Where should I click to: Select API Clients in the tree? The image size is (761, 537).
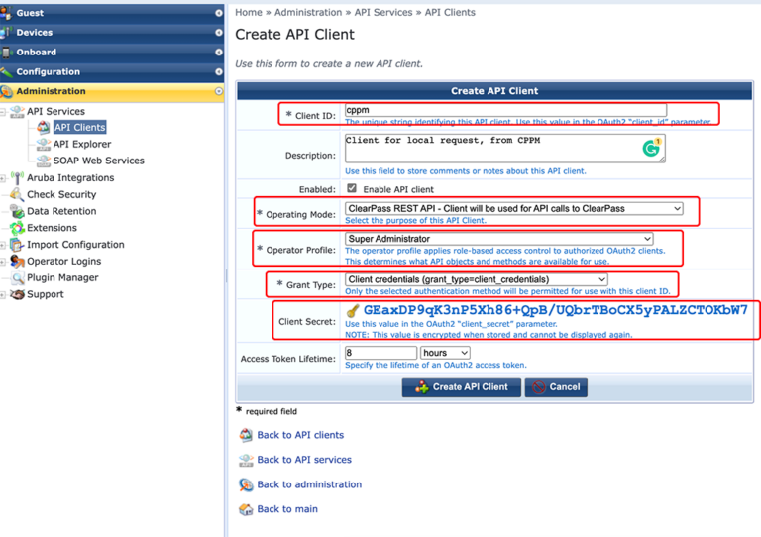[79, 127]
